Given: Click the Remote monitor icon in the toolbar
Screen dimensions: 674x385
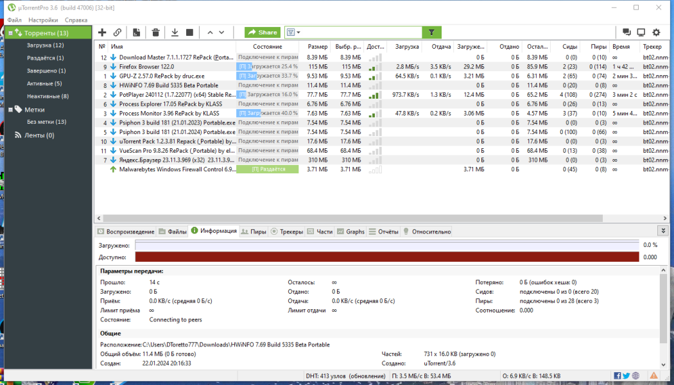Looking at the screenshot, I should click(641, 32).
